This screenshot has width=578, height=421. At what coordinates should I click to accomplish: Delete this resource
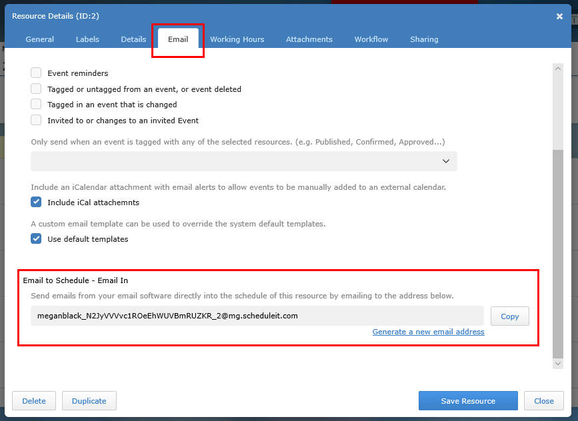[34, 401]
